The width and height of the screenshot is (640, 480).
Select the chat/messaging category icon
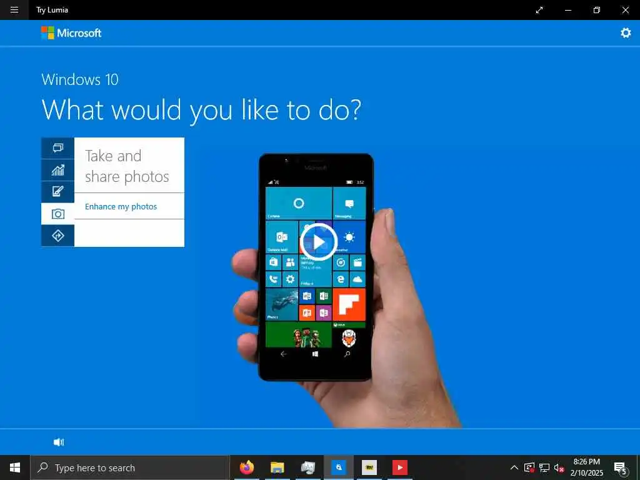tap(58, 147)
